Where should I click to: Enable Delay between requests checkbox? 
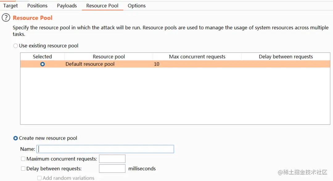click(x=23, y=168)
